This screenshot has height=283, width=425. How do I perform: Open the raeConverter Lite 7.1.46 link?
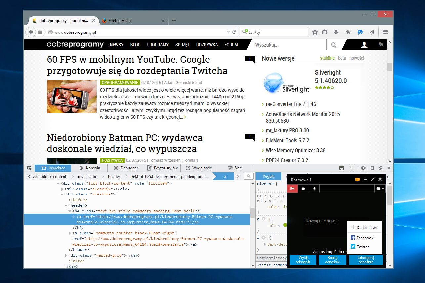pyautogui.click(x=291, y=104)
